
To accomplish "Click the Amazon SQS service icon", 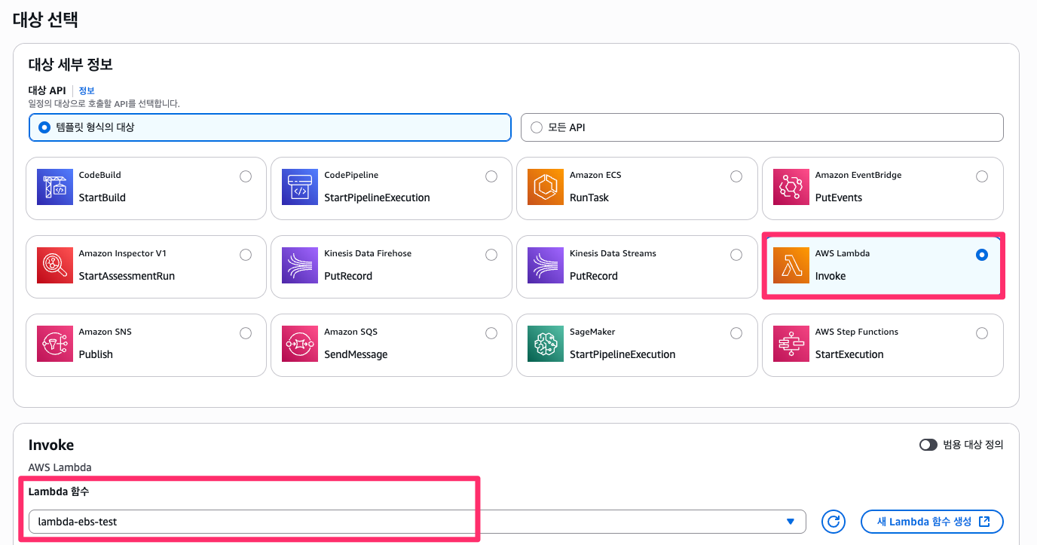I will coord(301,344).
